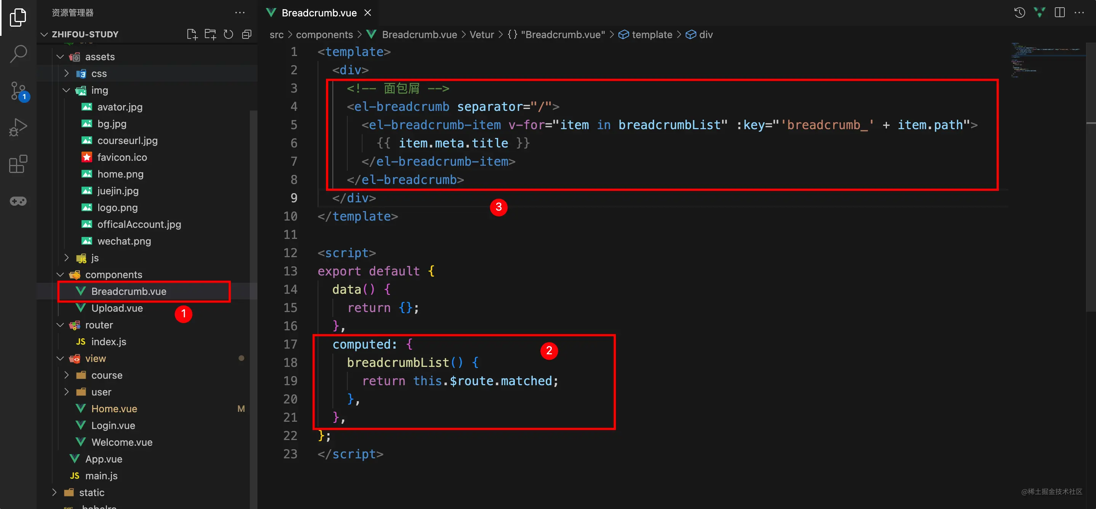Click the template breadcrumb path segment
Screen dimensions: 1096x509
(651, 34)
